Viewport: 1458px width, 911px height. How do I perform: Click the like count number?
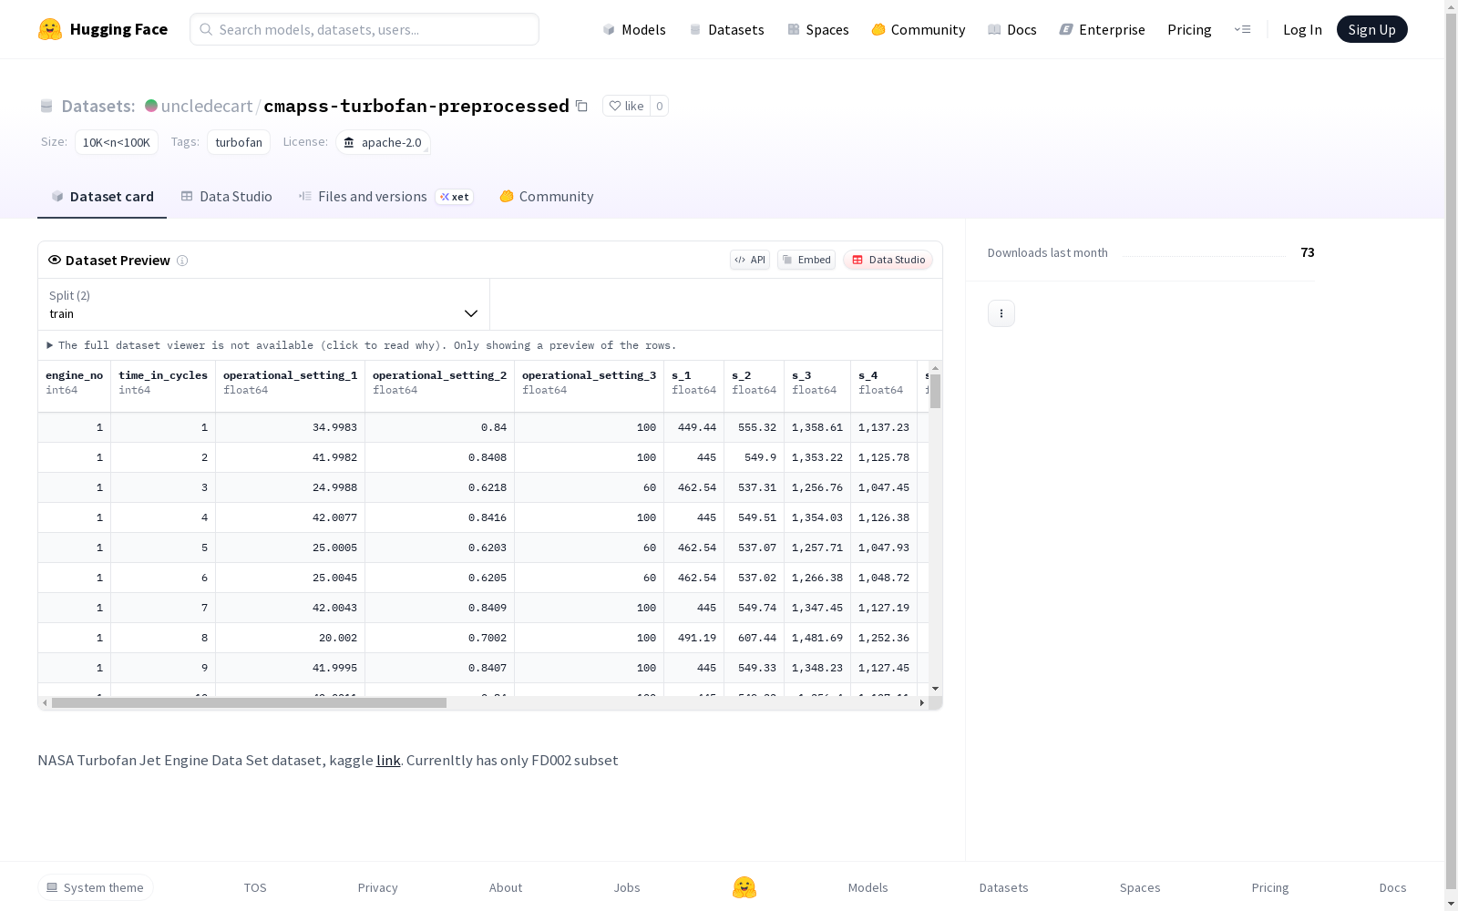(x=660, y=106)
